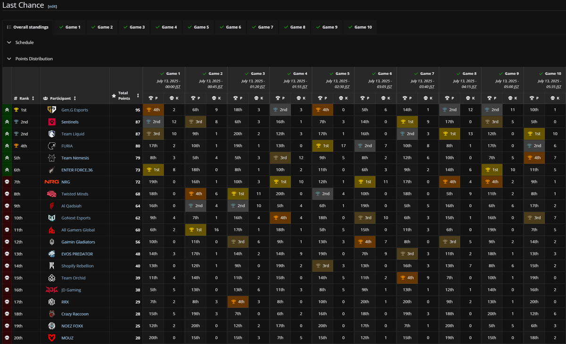This screenshot has width=566, height=344.
Task: View the Game 7 tab
Action: pyautogui.click(x=262, y=27)
